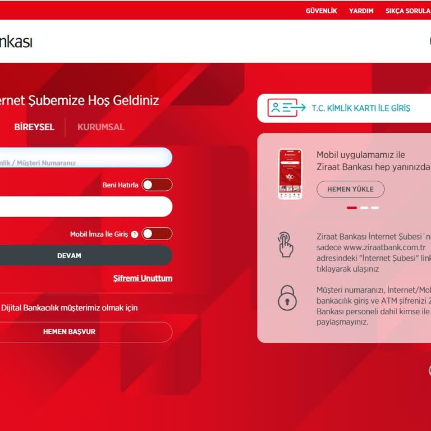Screen dimensions: 431x431
Task: Click the ID card login icon
Action: (x=286, y=108)
